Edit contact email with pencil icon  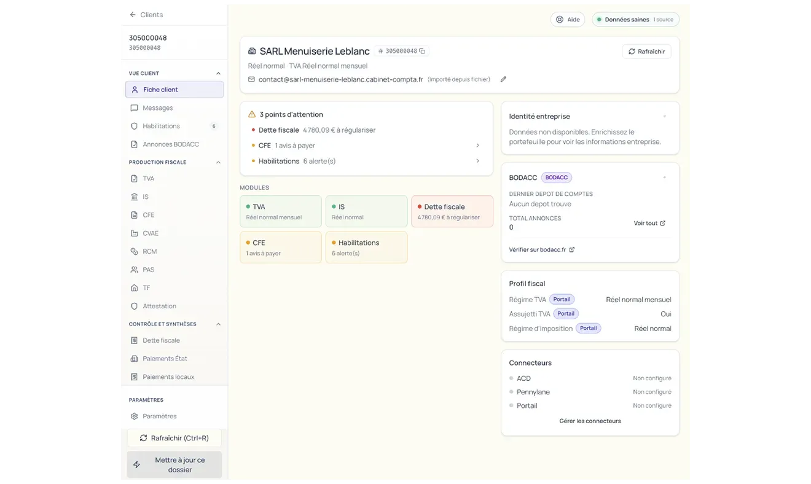(503, 79)
